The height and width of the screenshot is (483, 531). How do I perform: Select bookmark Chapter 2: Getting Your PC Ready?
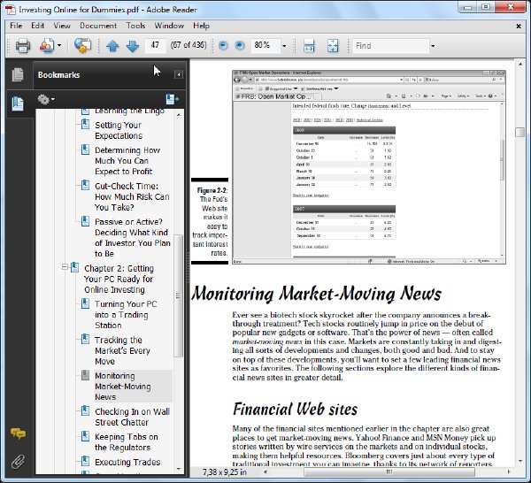click(119, 279)
